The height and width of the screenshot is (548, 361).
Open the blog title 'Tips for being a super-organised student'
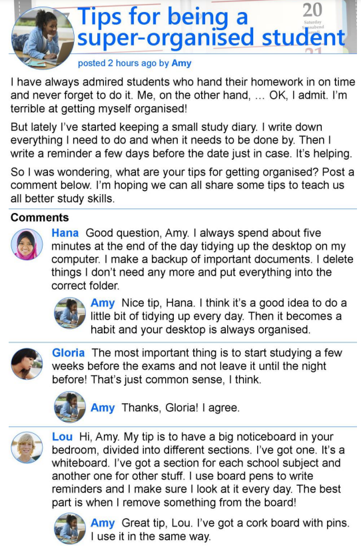211,27
